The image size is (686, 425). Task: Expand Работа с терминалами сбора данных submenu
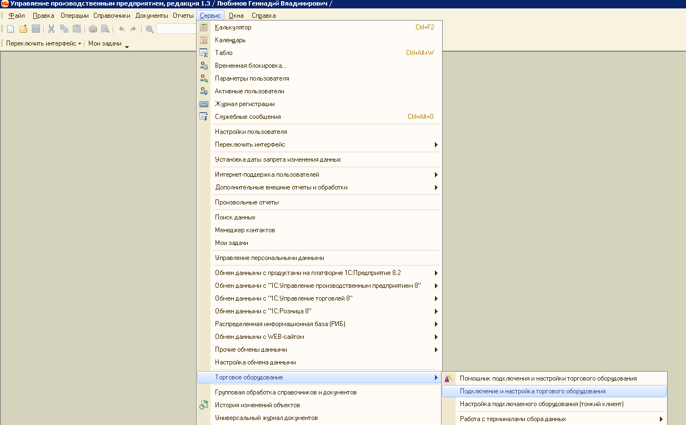point(513,419)
